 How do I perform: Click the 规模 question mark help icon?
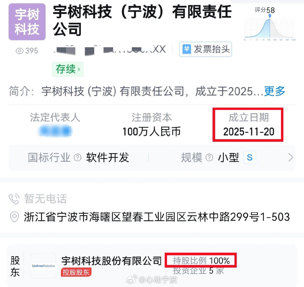pyautogui.click(x=209, y=157)
